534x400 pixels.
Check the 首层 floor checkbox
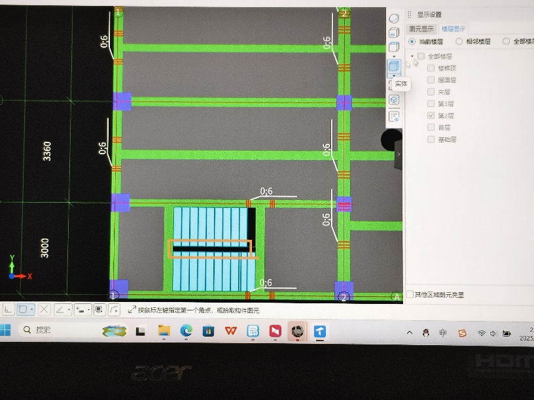(431, 127)
